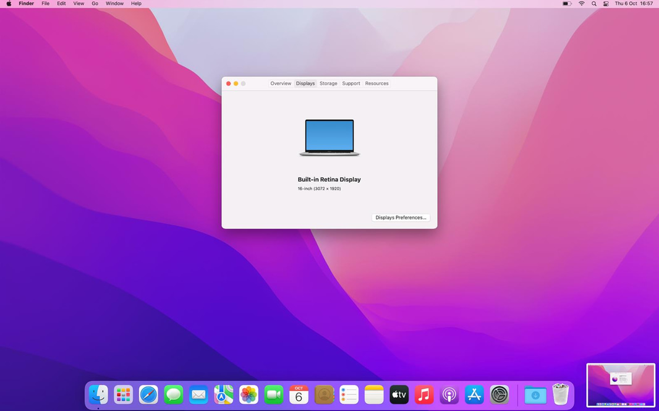Open the File menu
Viewport: 659px width, 411px height.
45,3
